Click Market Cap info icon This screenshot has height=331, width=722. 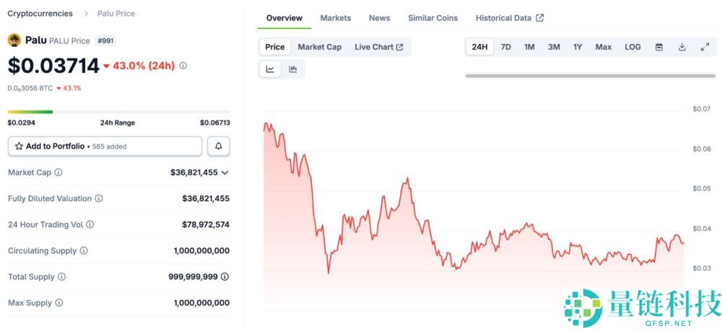click(x=58, y=172)
